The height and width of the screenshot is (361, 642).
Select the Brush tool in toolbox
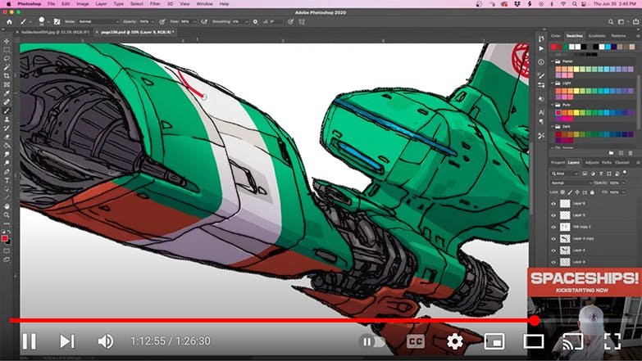[x=7, y=111]
